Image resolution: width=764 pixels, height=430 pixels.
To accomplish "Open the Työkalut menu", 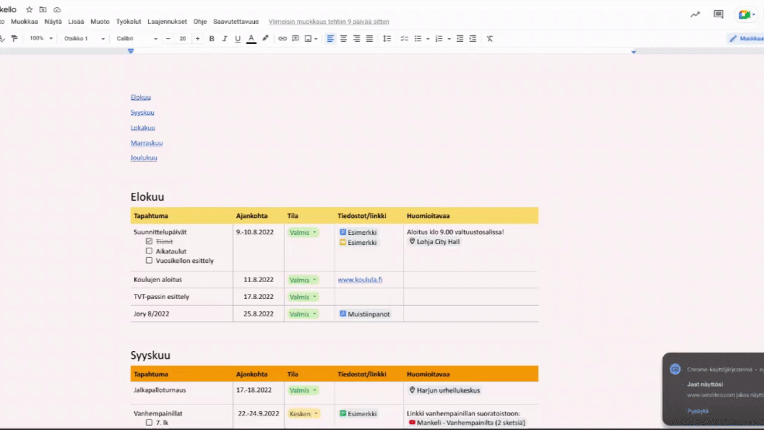I will coord(128,21).
